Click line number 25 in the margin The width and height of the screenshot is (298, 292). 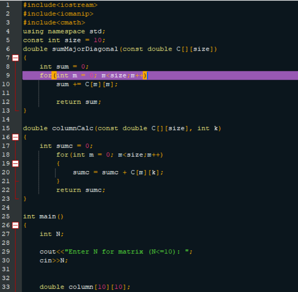pos(6,217)
